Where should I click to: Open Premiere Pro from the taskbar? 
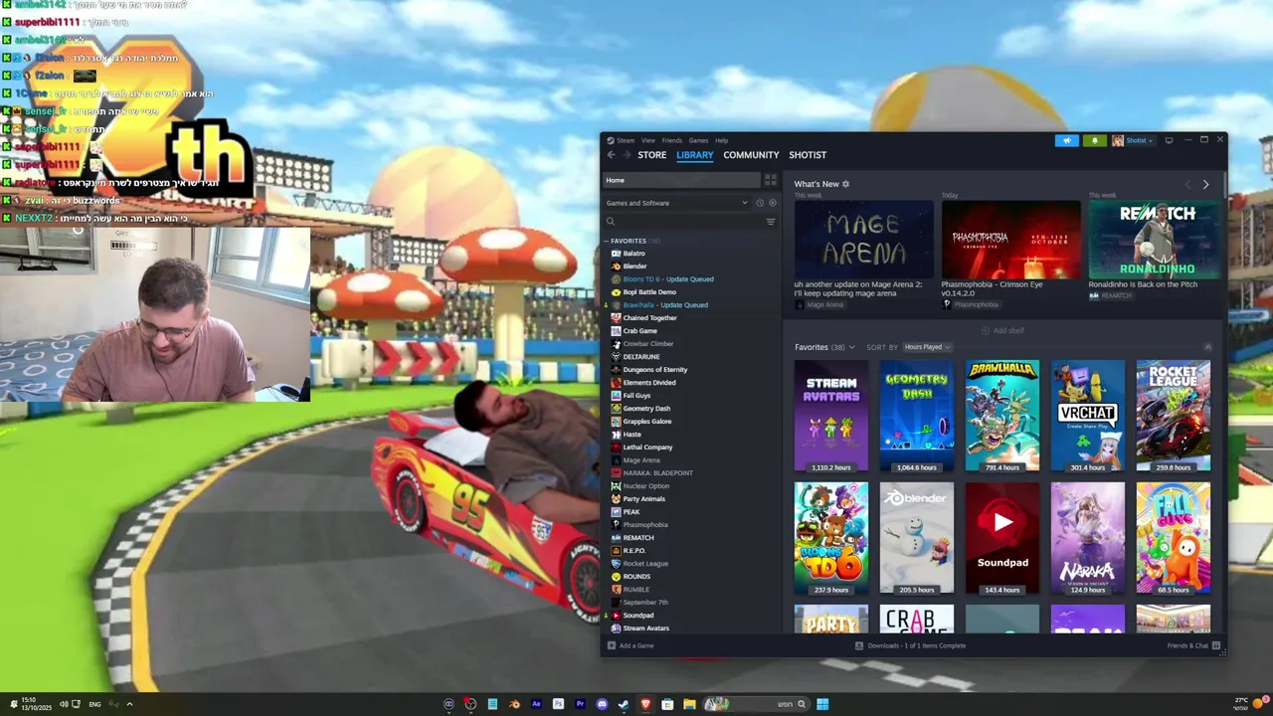580,704
